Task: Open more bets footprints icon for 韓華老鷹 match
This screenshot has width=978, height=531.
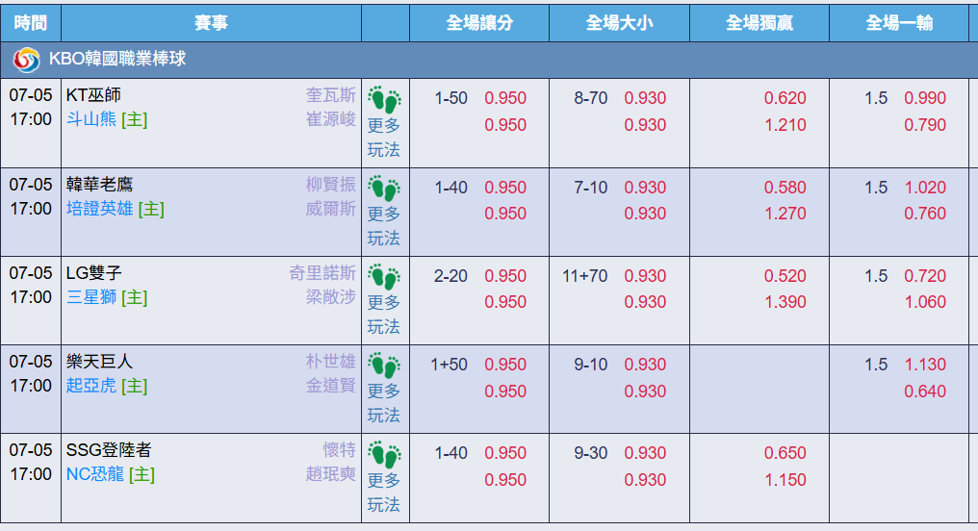Action: (384, 189)
